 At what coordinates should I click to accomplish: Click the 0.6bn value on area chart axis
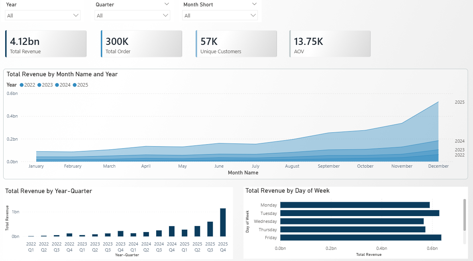[x=12, y=93]
